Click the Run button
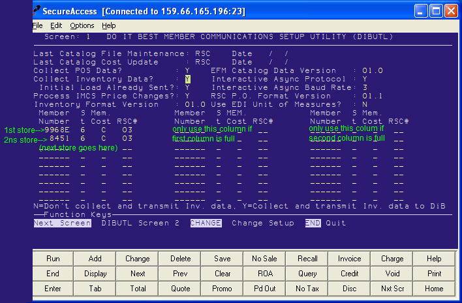 pos(53,259)
